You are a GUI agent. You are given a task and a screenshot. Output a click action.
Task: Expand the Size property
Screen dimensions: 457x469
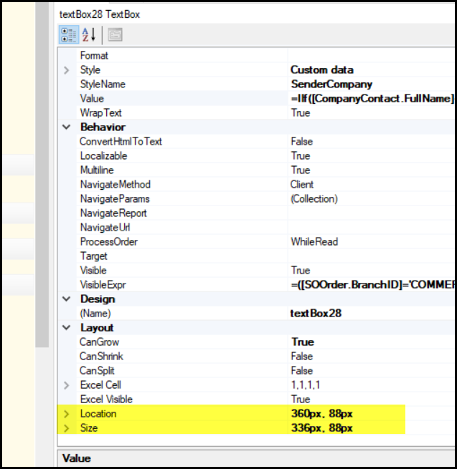[67, 428]
